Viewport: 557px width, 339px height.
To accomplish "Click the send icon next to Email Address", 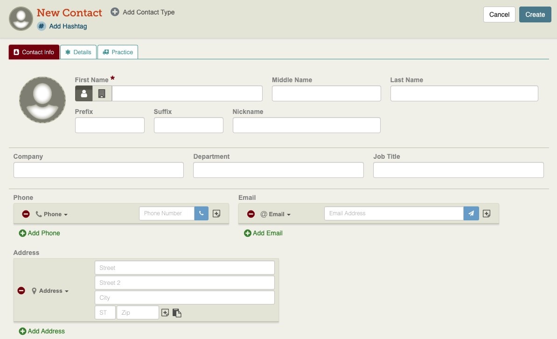I will 471,213.
